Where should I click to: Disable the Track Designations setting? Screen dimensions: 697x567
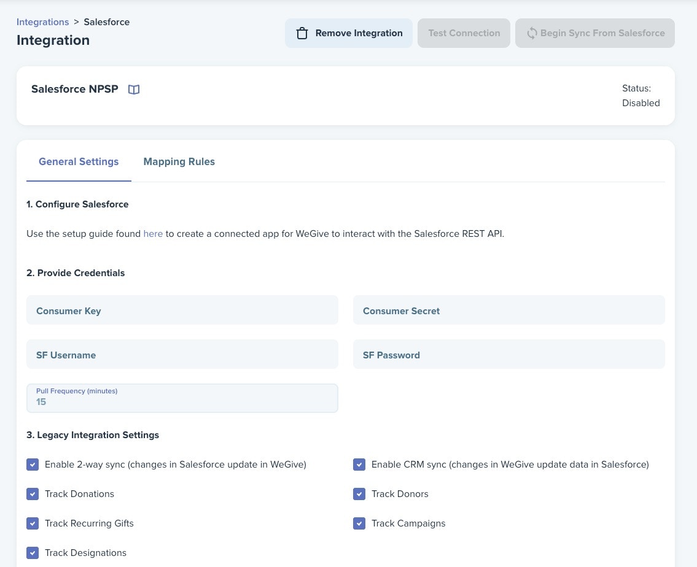click(33, 553)
